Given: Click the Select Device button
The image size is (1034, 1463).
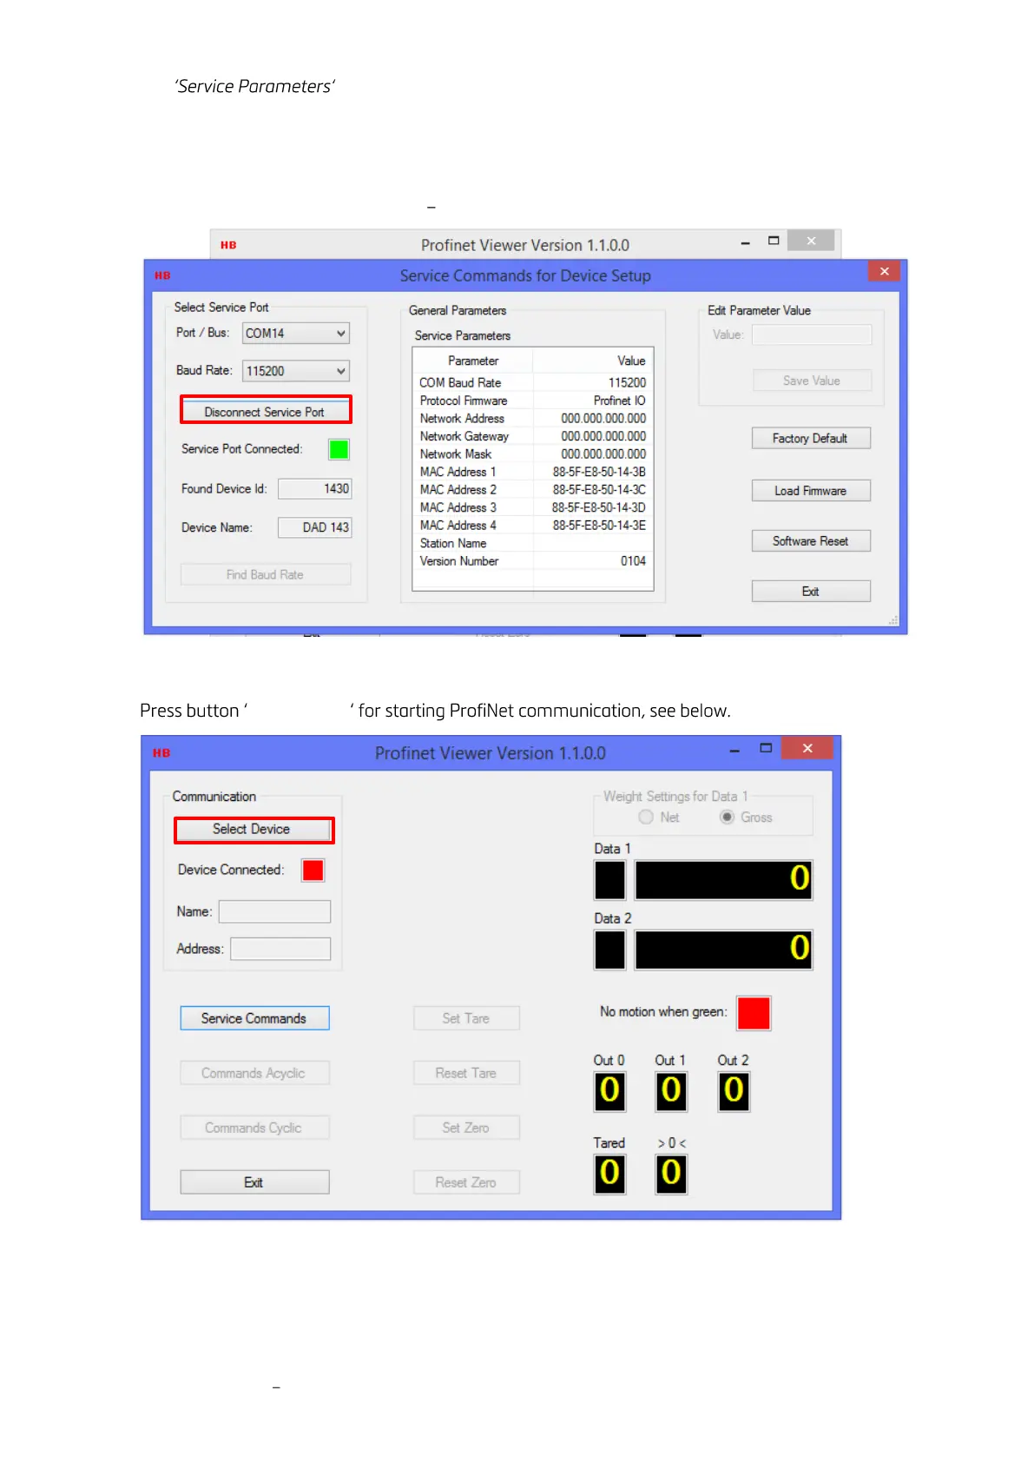Looking at the screenshot, I should tap(254, 830).
